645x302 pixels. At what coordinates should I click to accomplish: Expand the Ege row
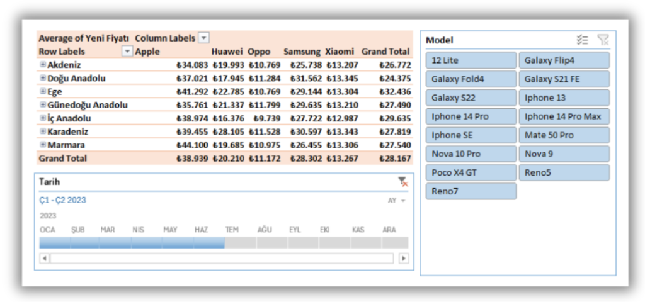(x=43, y=91)
